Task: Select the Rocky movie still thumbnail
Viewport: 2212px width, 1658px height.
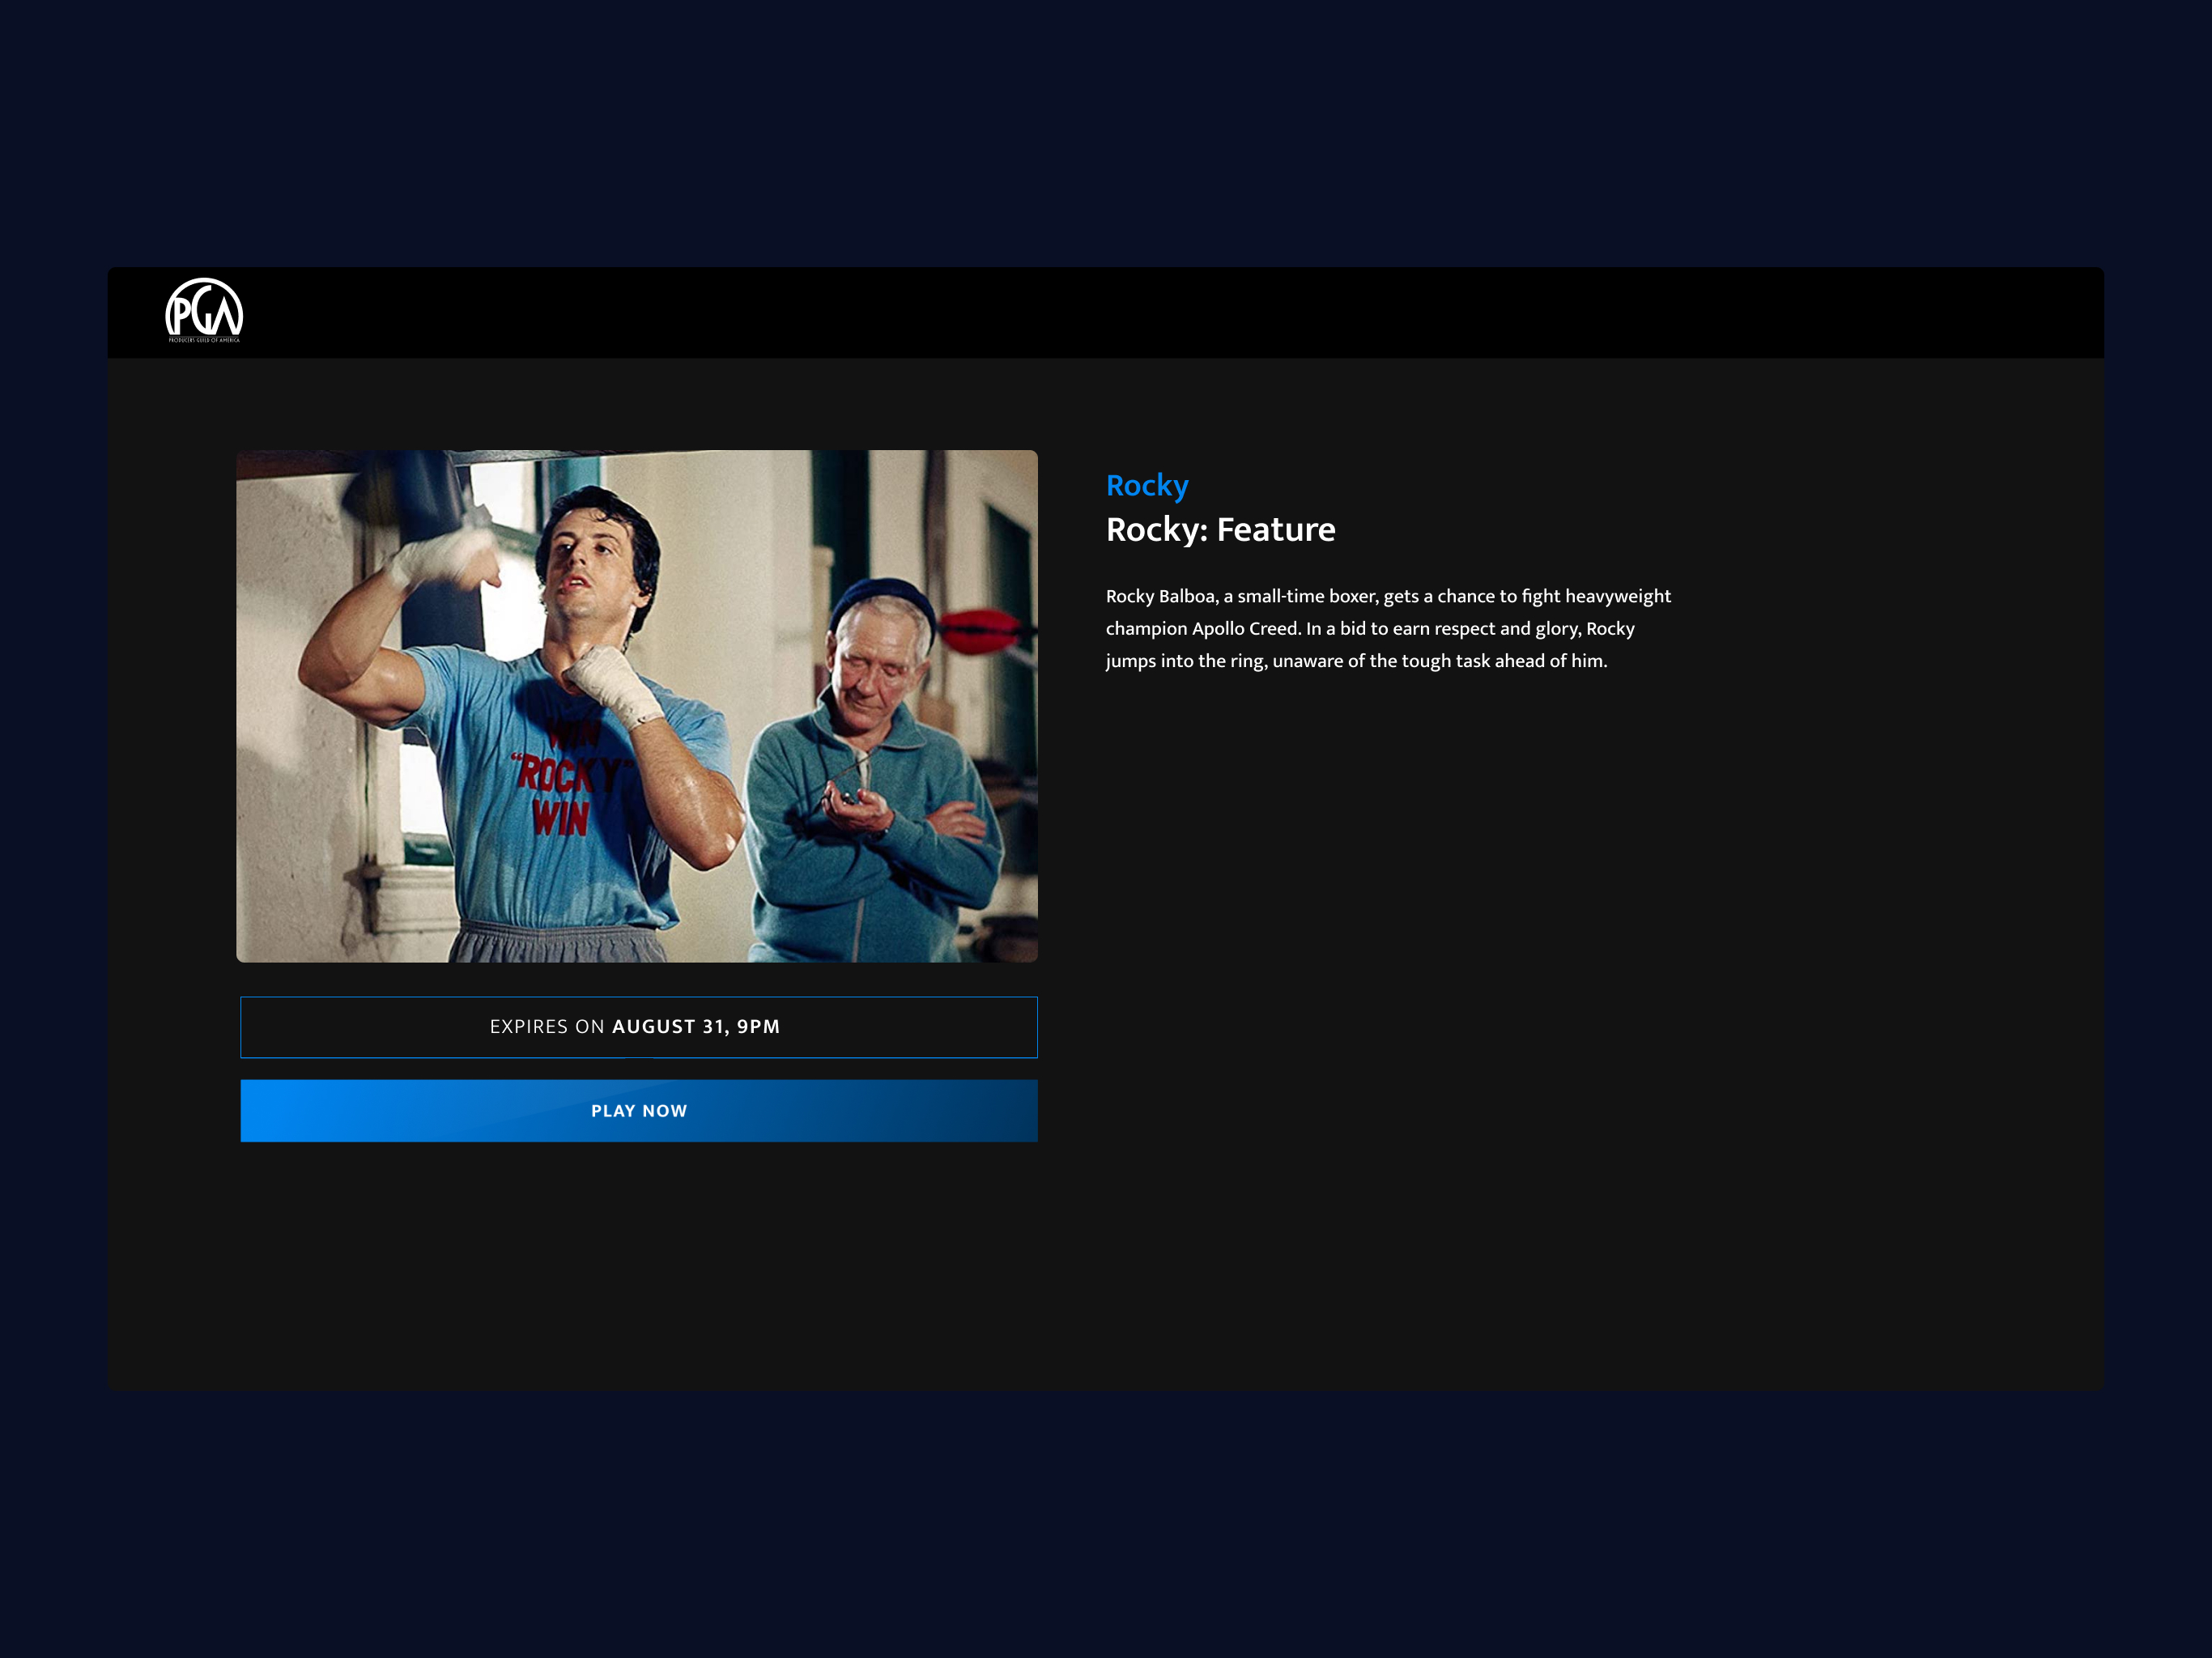Action: click(x=637, y=706)
